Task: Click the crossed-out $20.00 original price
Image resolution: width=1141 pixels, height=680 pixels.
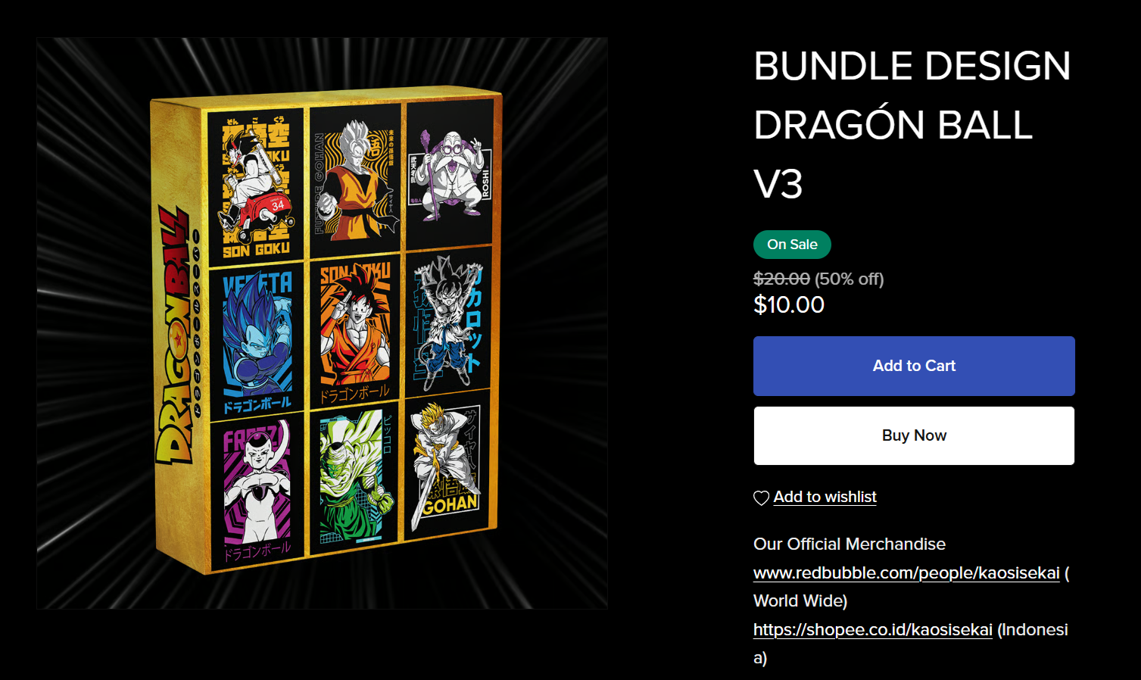Action: (781, 279)
